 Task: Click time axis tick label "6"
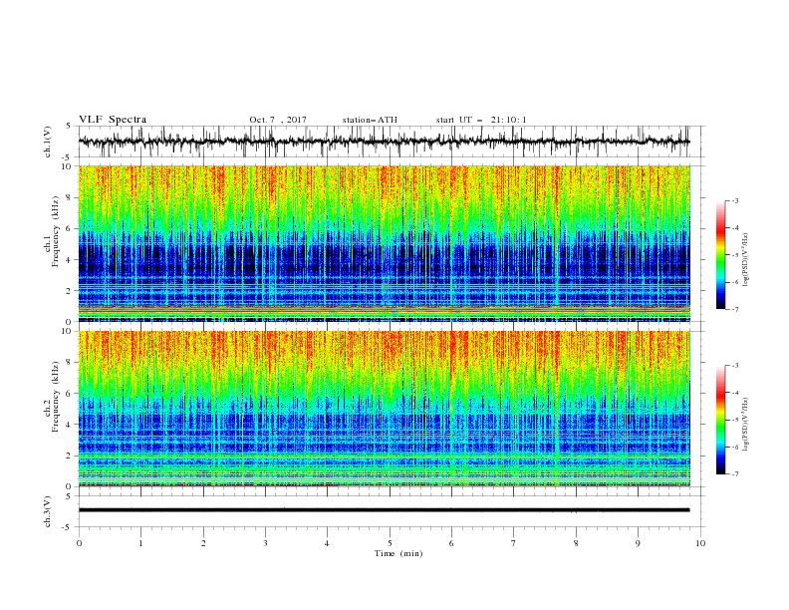tap(452, 543)
